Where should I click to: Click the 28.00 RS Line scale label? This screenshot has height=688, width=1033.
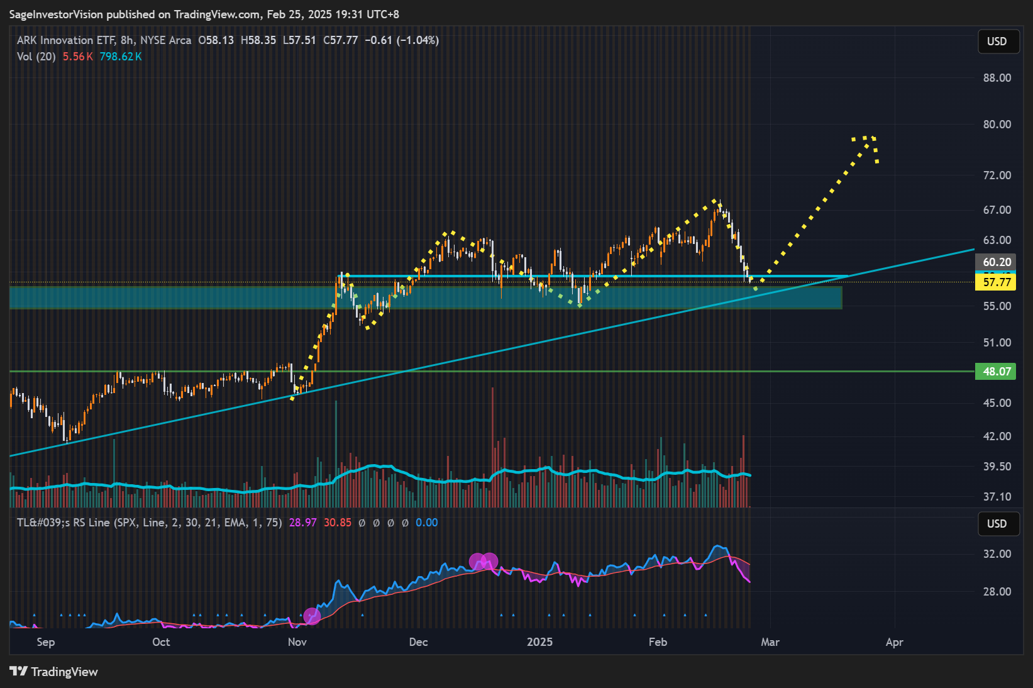(997, 592)
